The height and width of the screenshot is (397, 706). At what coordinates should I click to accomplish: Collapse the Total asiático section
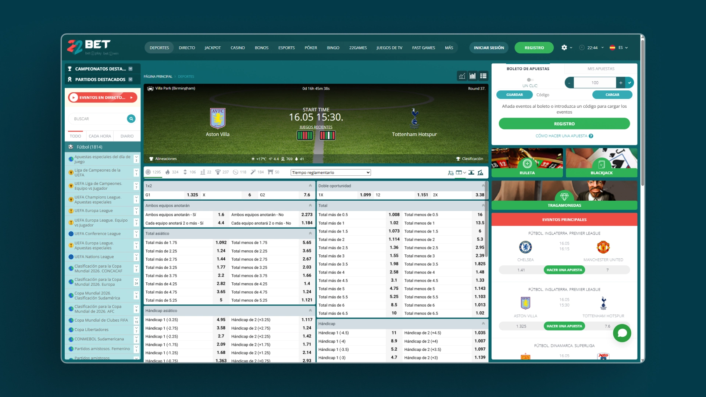[310, 233]
